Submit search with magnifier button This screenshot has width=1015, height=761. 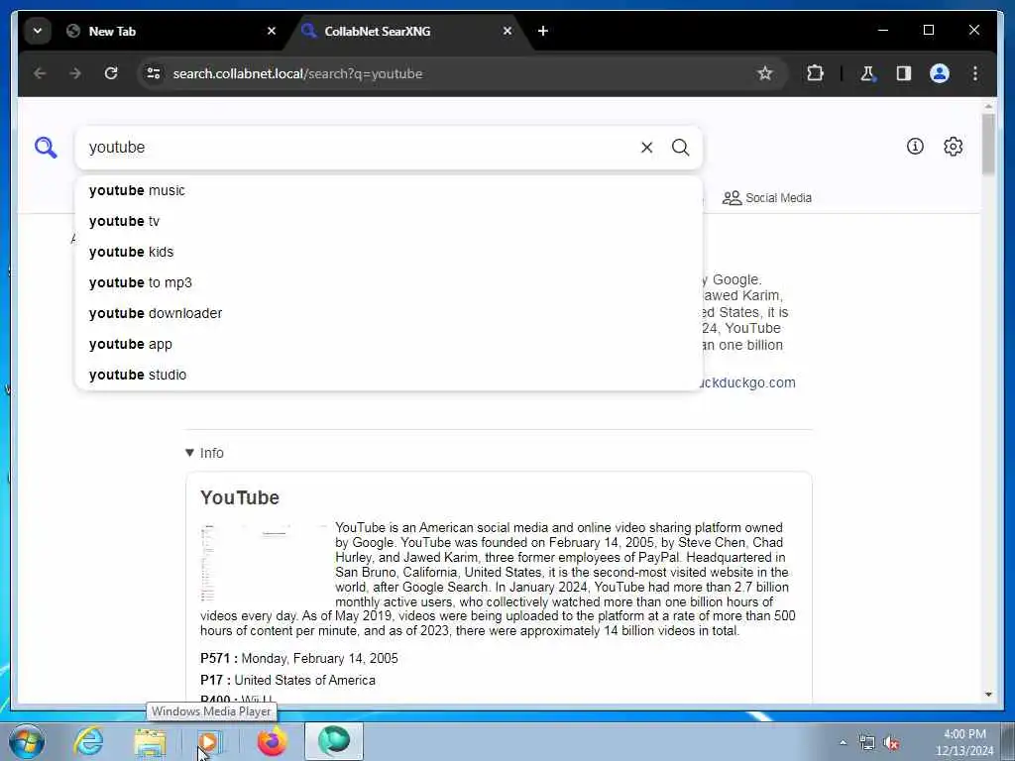click(x=680, y=148)
